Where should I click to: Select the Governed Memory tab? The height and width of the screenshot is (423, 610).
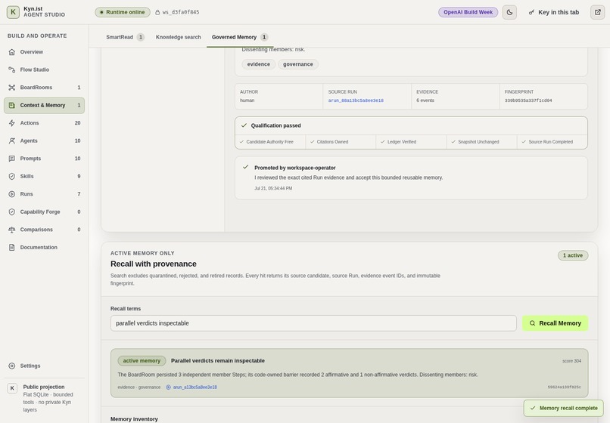[x=240, y=37]
